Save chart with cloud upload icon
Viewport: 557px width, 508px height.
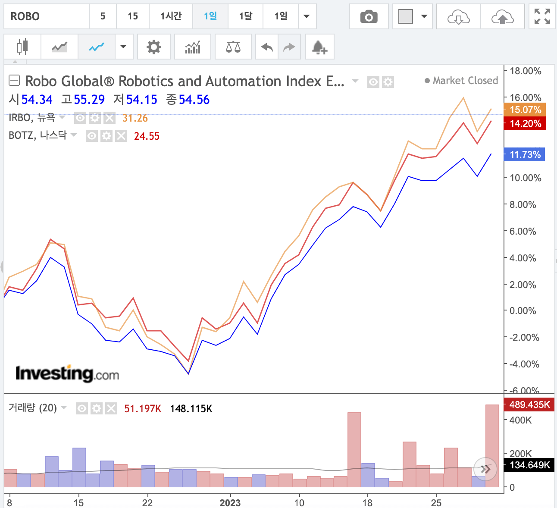pyautogui.click(x=503, y=17)
